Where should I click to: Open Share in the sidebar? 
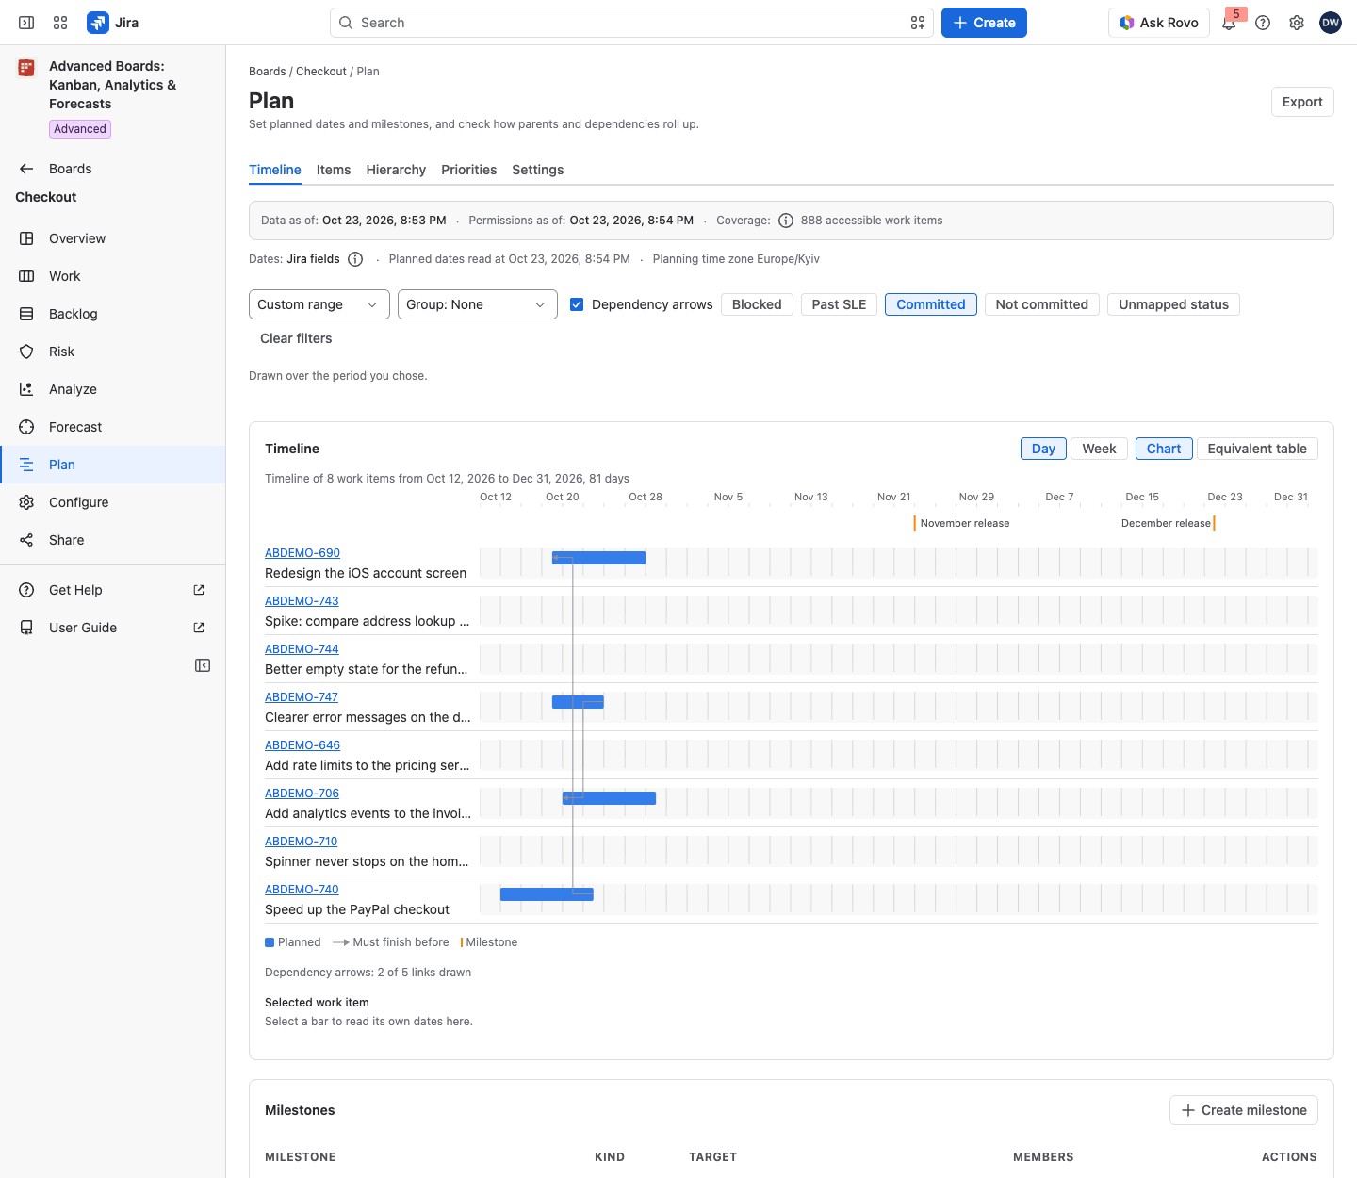click(x=113, y=540)
